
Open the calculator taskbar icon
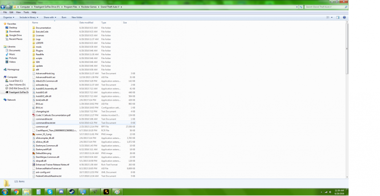pyautogui.click(x=38, y=192)
